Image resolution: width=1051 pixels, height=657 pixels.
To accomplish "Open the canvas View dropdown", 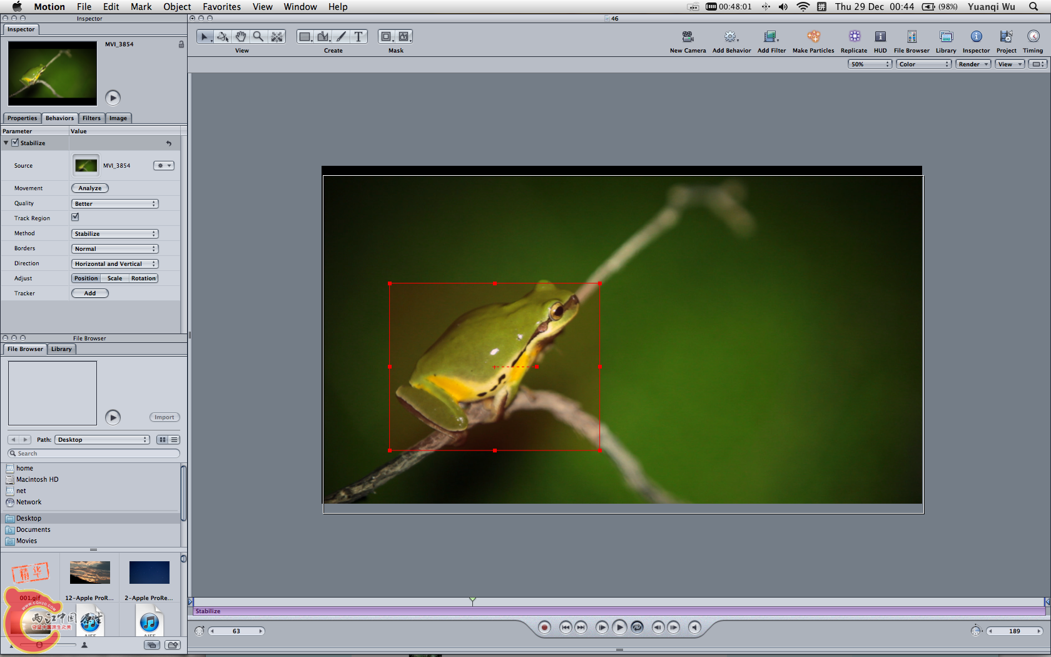I will click(1010, 64).
